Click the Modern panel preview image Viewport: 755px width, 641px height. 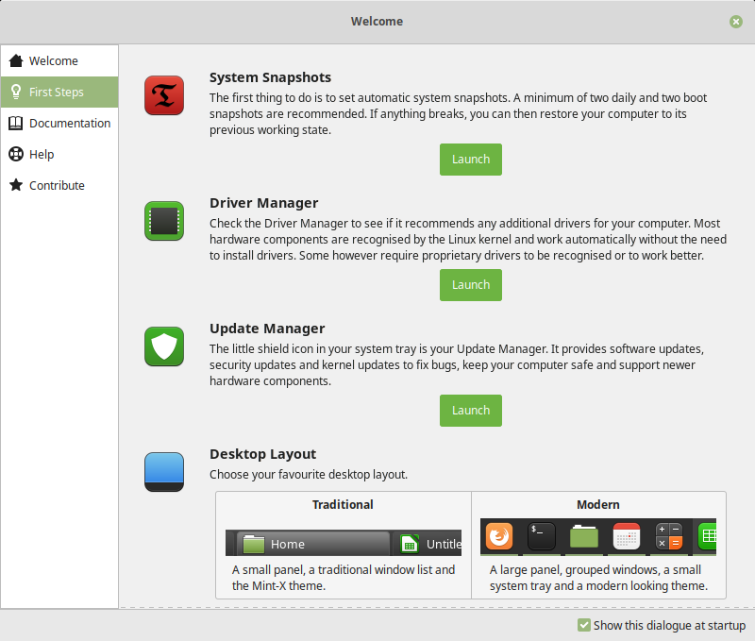point(598,537)
